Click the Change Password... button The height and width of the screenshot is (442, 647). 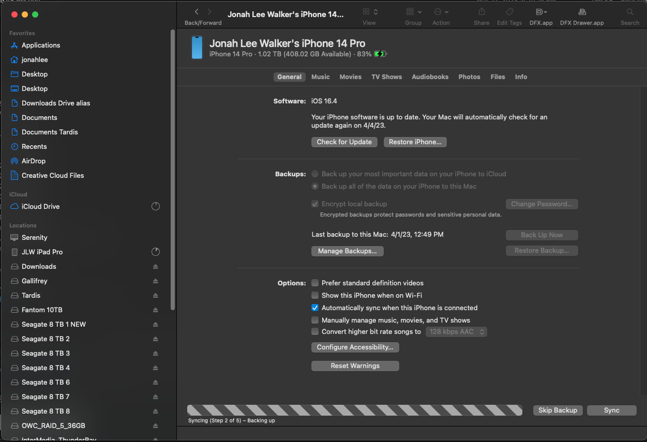(542, 204)
